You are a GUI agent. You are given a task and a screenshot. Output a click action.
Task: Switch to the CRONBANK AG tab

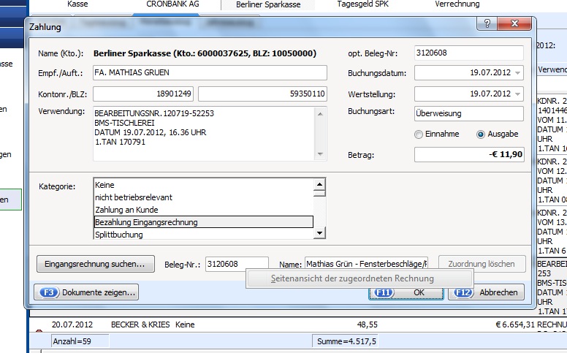pos(172,4)
